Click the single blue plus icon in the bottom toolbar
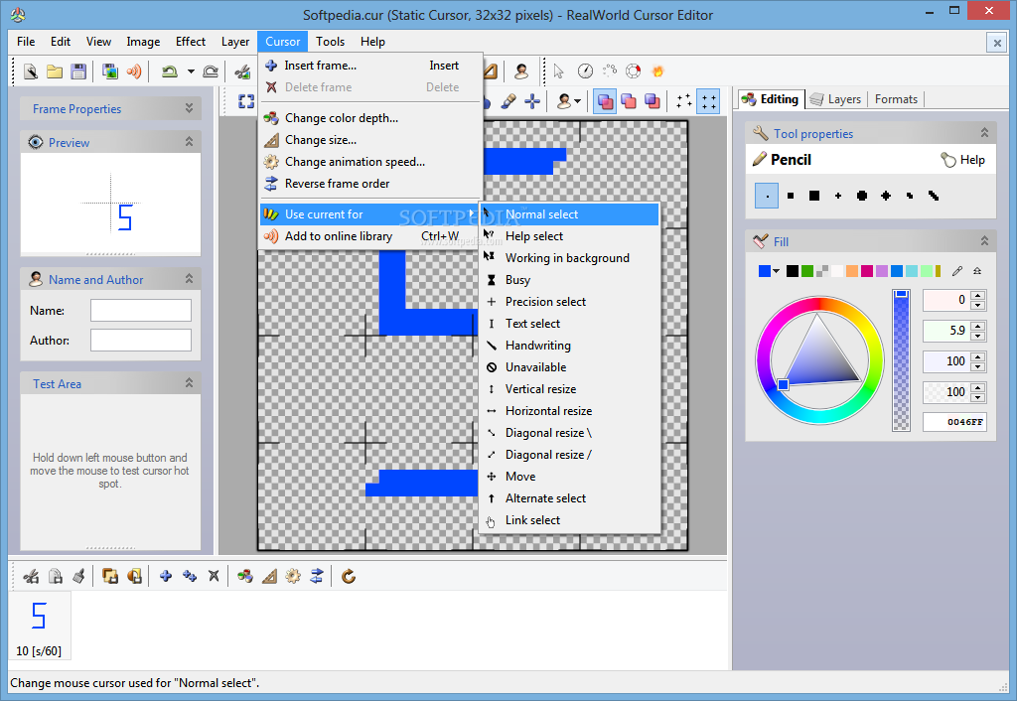This screenshot has width=1017, height=701. (166, 576)
